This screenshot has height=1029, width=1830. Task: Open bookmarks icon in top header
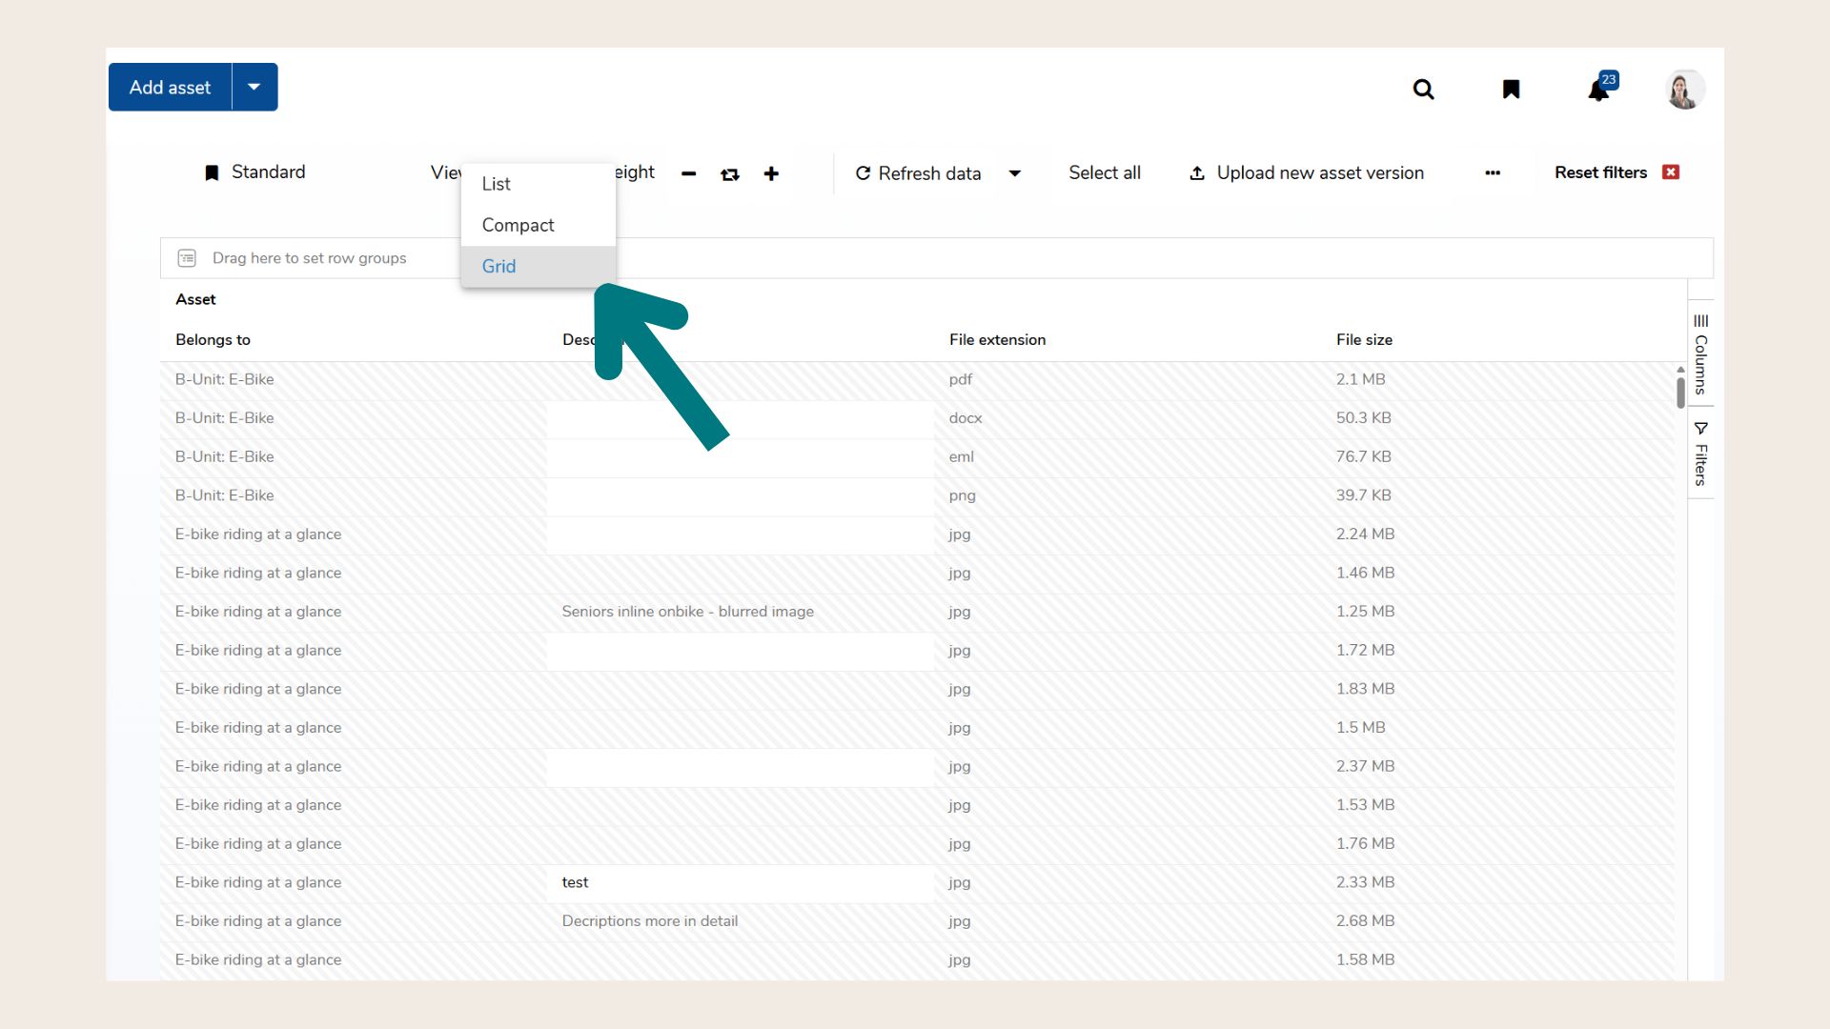(1511, 90)
